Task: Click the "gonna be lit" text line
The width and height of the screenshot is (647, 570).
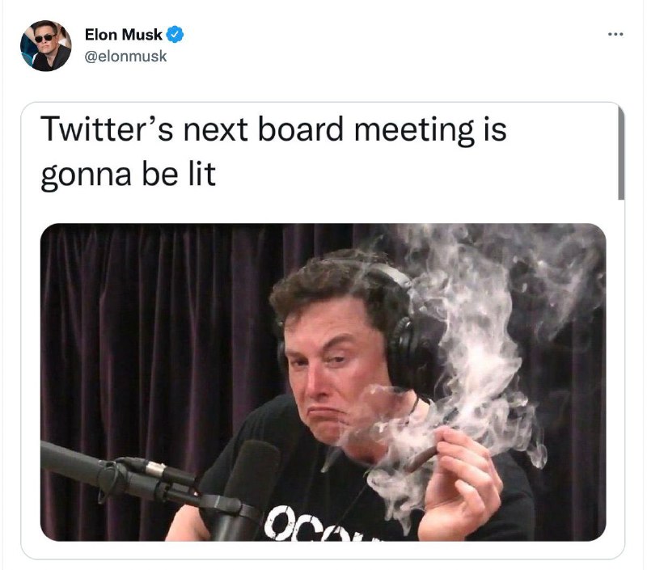Action: (129, 175)
